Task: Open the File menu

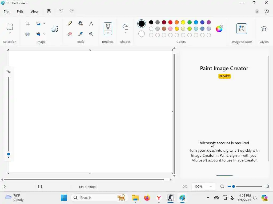Action: click(x=6, y=12)
